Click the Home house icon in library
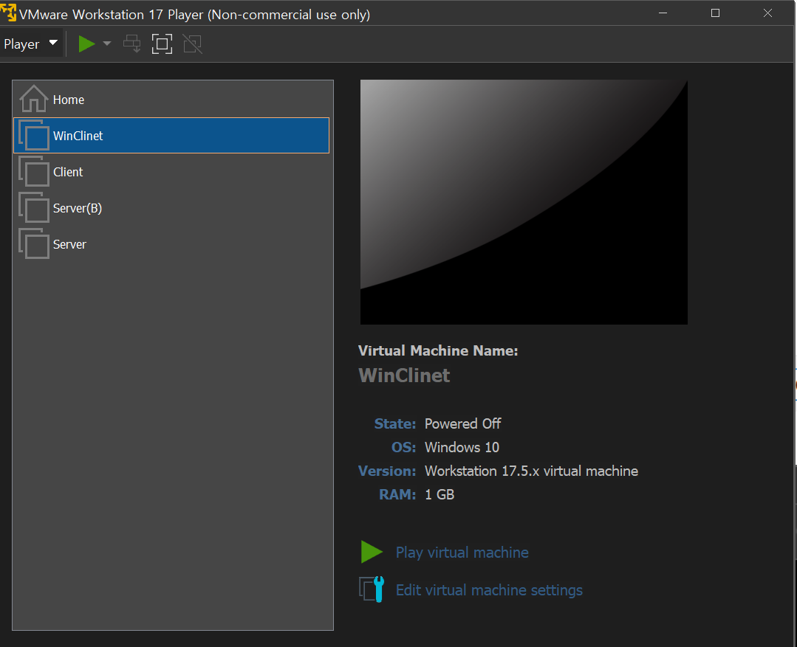 tap(33, 99)
